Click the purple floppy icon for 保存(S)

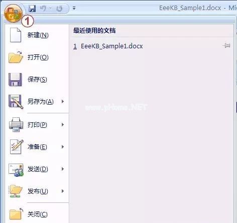pos(15,80)
